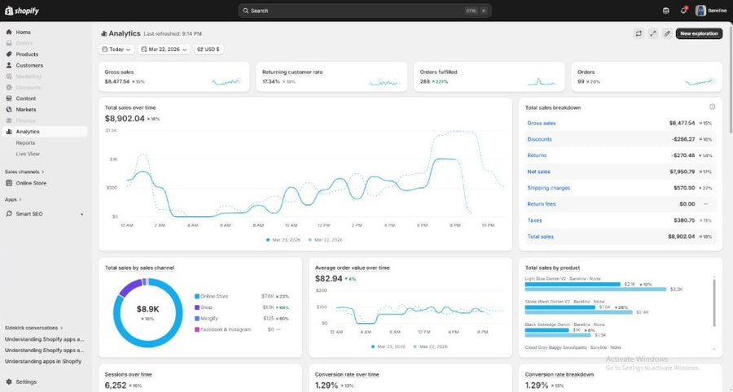The height and width of the screenshot is (392, 733).
Task: Click the Mar 23, 2026 legend under sales chart
Action: [x=283, y=240]
